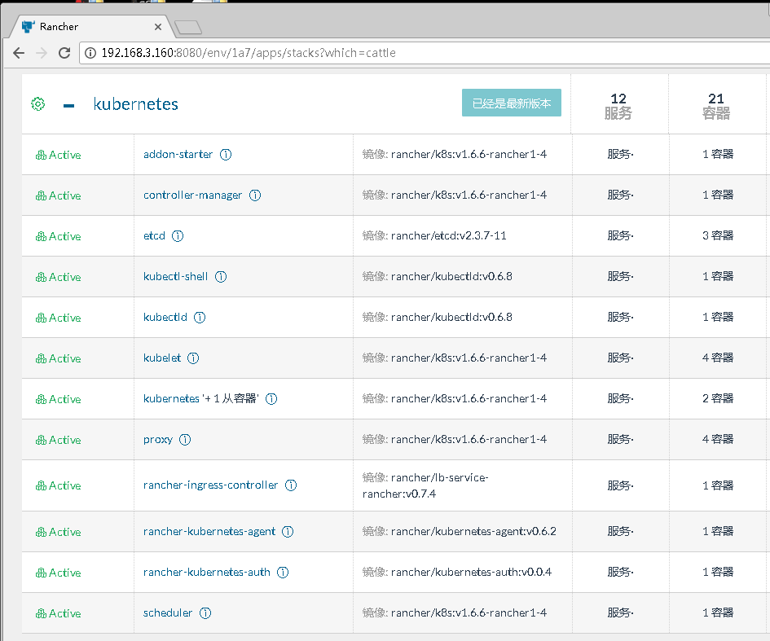
Task: Click image text rancher/lb-service-rancher:v0.7.4
Action: (425, 485)
